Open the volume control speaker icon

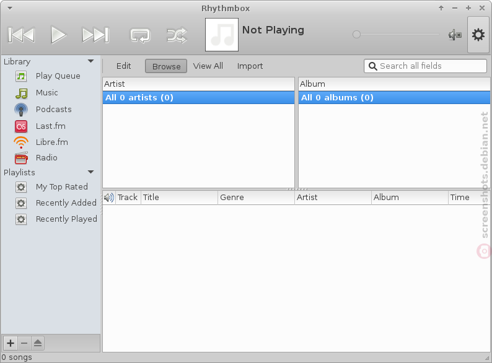coord(455,35)
